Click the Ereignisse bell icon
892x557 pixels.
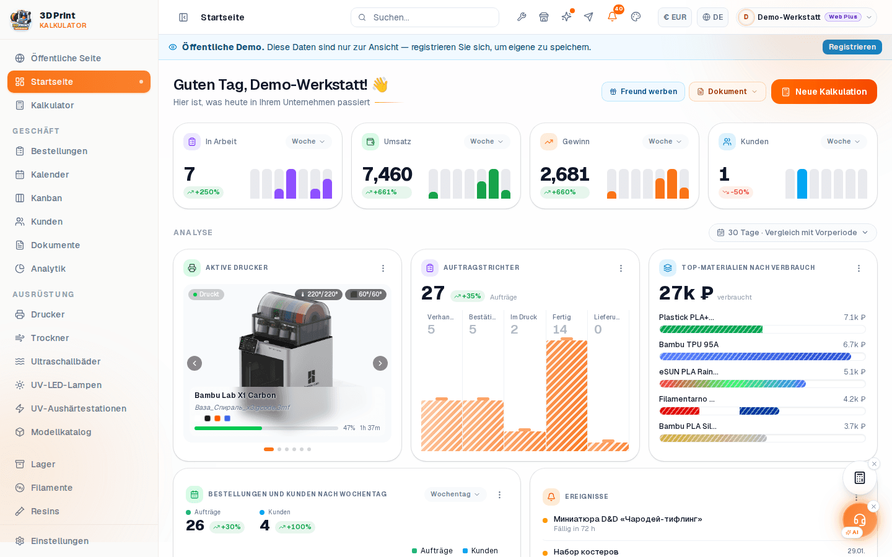pyautogui.click(x=551, y=497)
